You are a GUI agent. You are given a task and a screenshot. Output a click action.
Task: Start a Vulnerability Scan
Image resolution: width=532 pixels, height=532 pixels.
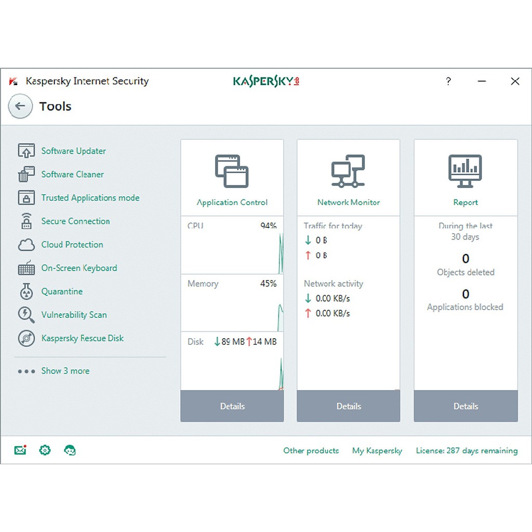click(74, 315)
